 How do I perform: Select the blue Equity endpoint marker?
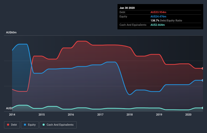point(203,80)
